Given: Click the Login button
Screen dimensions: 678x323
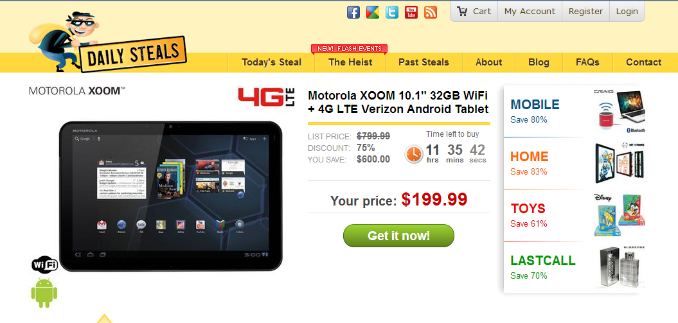Looking at the screenshot, I should [627, 11].
